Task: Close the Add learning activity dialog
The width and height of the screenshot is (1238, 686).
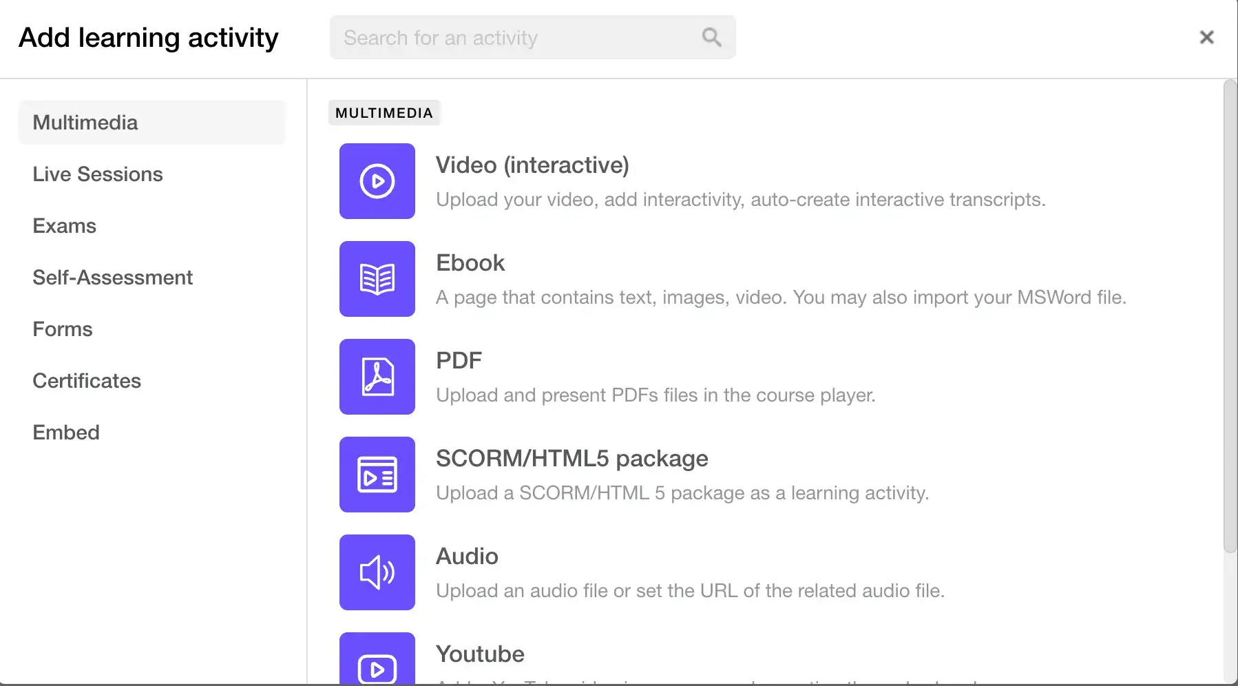Action: click(x=1206, y=37)
